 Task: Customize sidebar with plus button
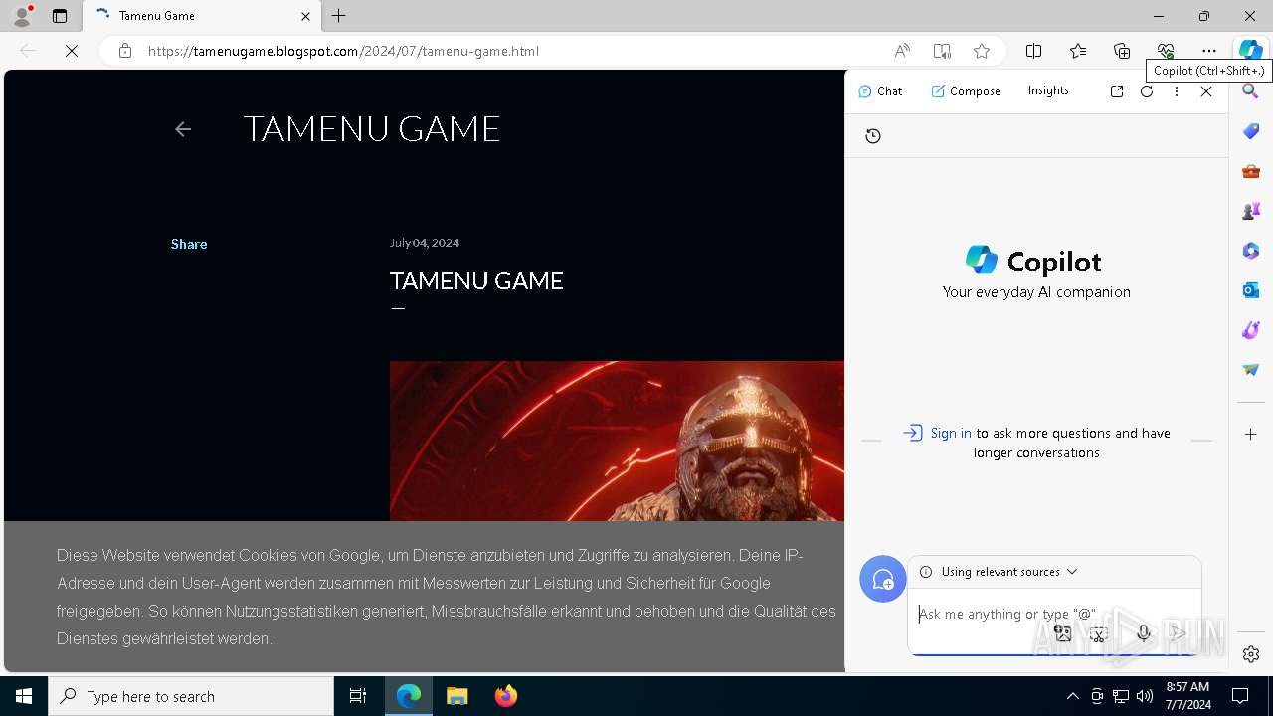(1251, 435)
